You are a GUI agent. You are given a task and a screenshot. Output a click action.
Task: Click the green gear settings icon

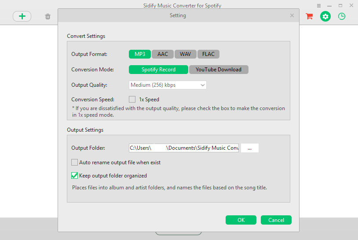[325, 16]
